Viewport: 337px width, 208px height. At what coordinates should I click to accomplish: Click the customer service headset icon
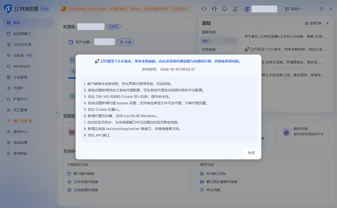pyautogui.click(x=214, y=9)
